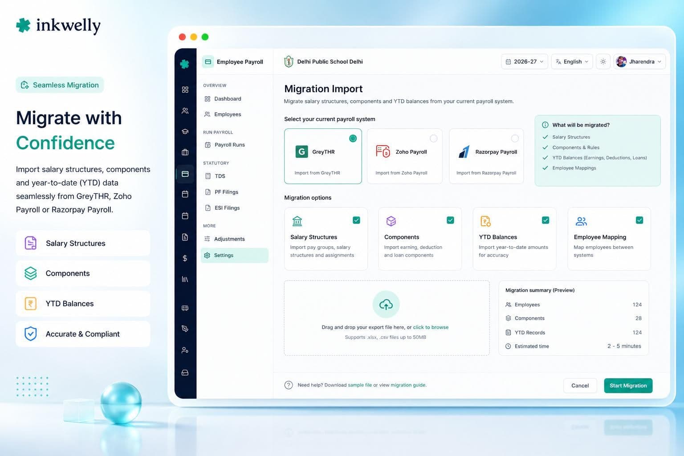Click the 'Seamless Migration' badge
Image resolution: width=684 pixels, height=456 pixels.
click(x=60, y=85)
